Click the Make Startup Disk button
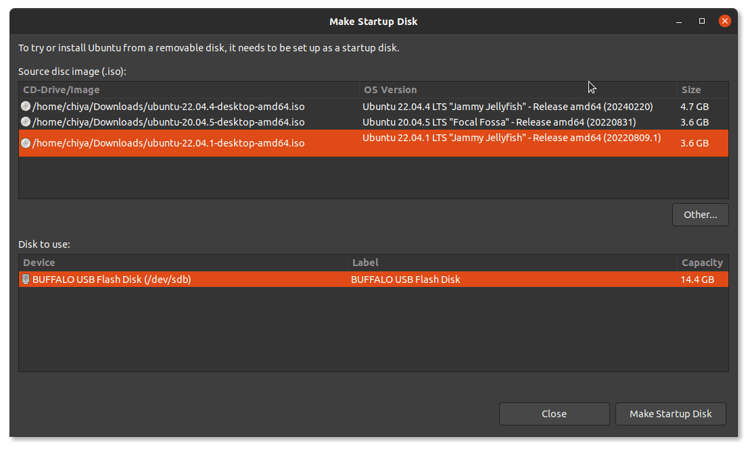This screenshot has width=750, height=449. point(670,413)
